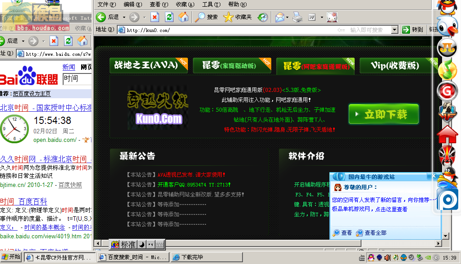
Task: Open 百度快照 link for bjtime.cn result
Action: coord(70,185)
